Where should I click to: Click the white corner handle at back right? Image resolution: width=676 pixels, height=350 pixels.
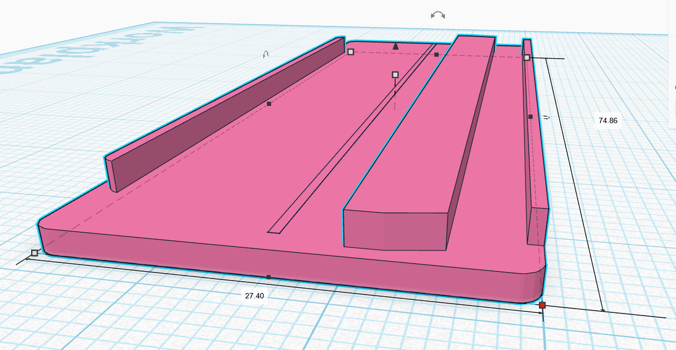point(527,58)
